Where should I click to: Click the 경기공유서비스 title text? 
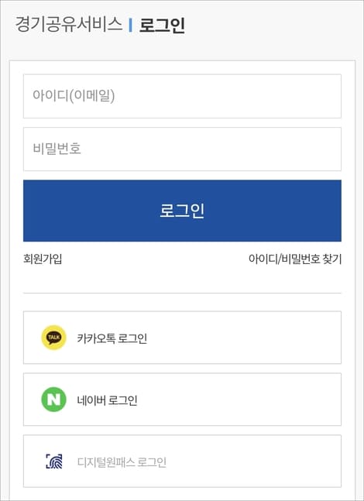tap(69, 24)
